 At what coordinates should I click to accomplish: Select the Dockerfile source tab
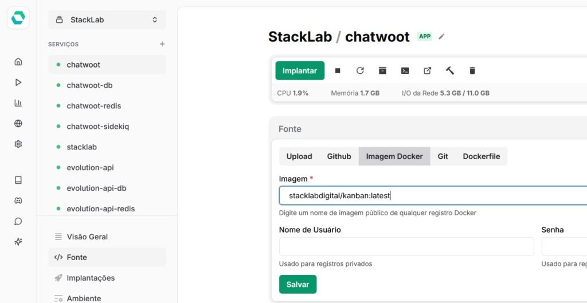[481, 156]
